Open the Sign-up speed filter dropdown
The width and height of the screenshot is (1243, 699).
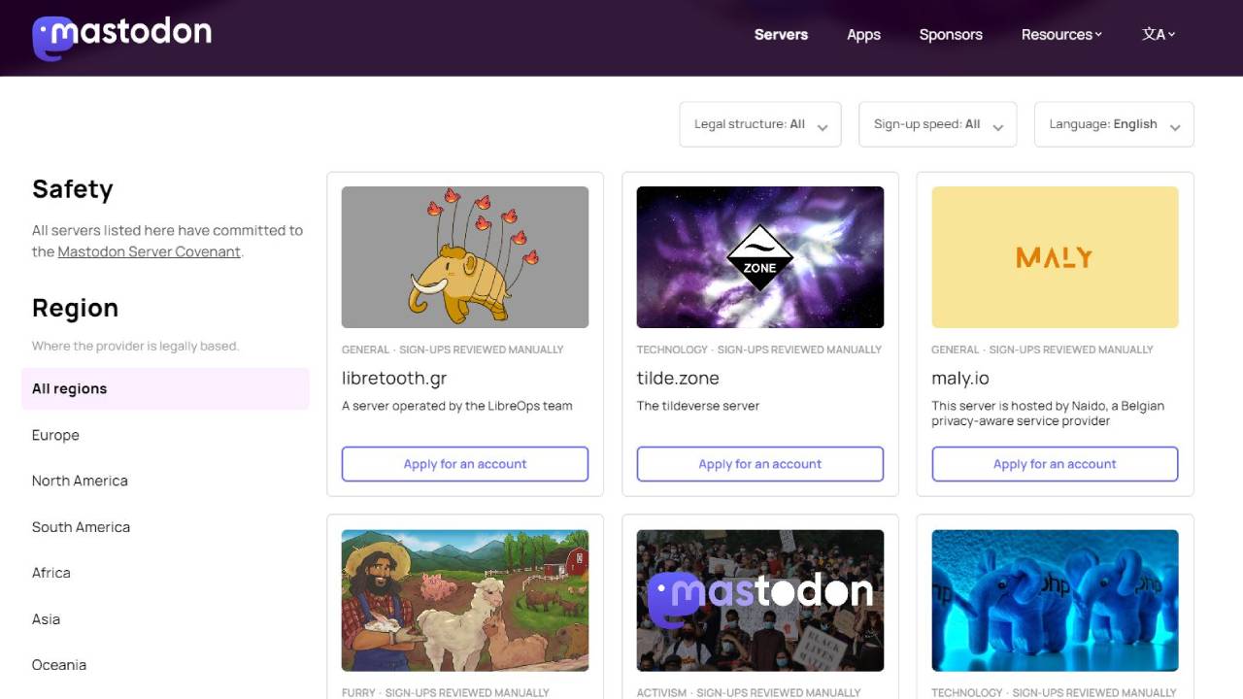pyautogui.click(x=938, y=124)
